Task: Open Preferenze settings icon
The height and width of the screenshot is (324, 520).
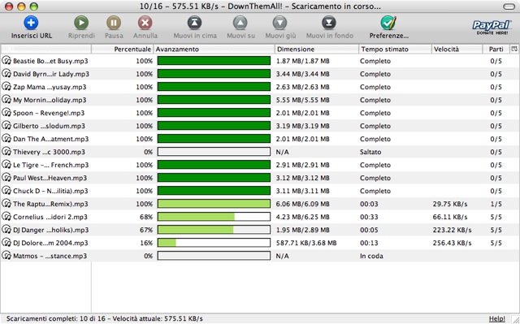Action: (x=388, y=23)
